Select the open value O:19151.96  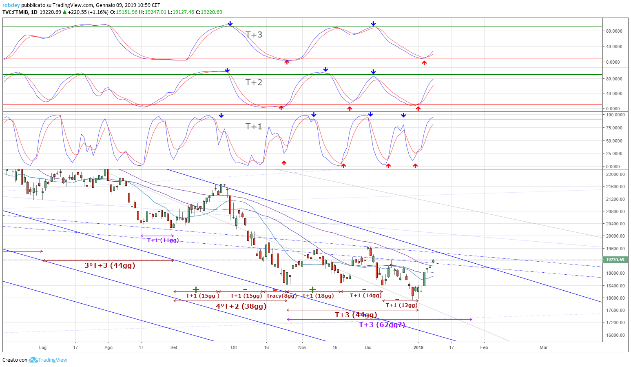[x=124, y=12]
